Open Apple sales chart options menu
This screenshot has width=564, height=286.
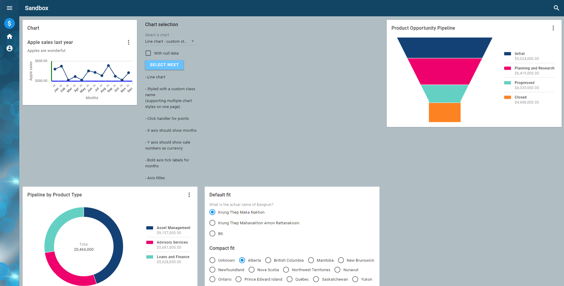click(129, 42)
